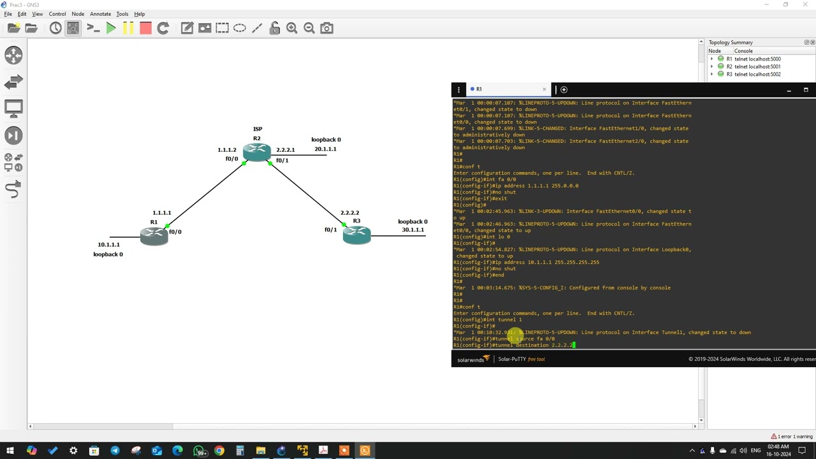Open the Edit menu
The height and width of the screenshot is (459, 816).
[x=22, y=14]
